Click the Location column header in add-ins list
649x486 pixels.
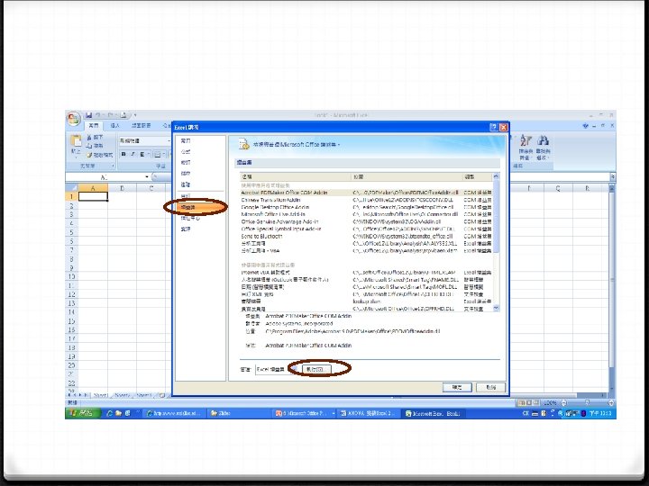tap(407, 177)
